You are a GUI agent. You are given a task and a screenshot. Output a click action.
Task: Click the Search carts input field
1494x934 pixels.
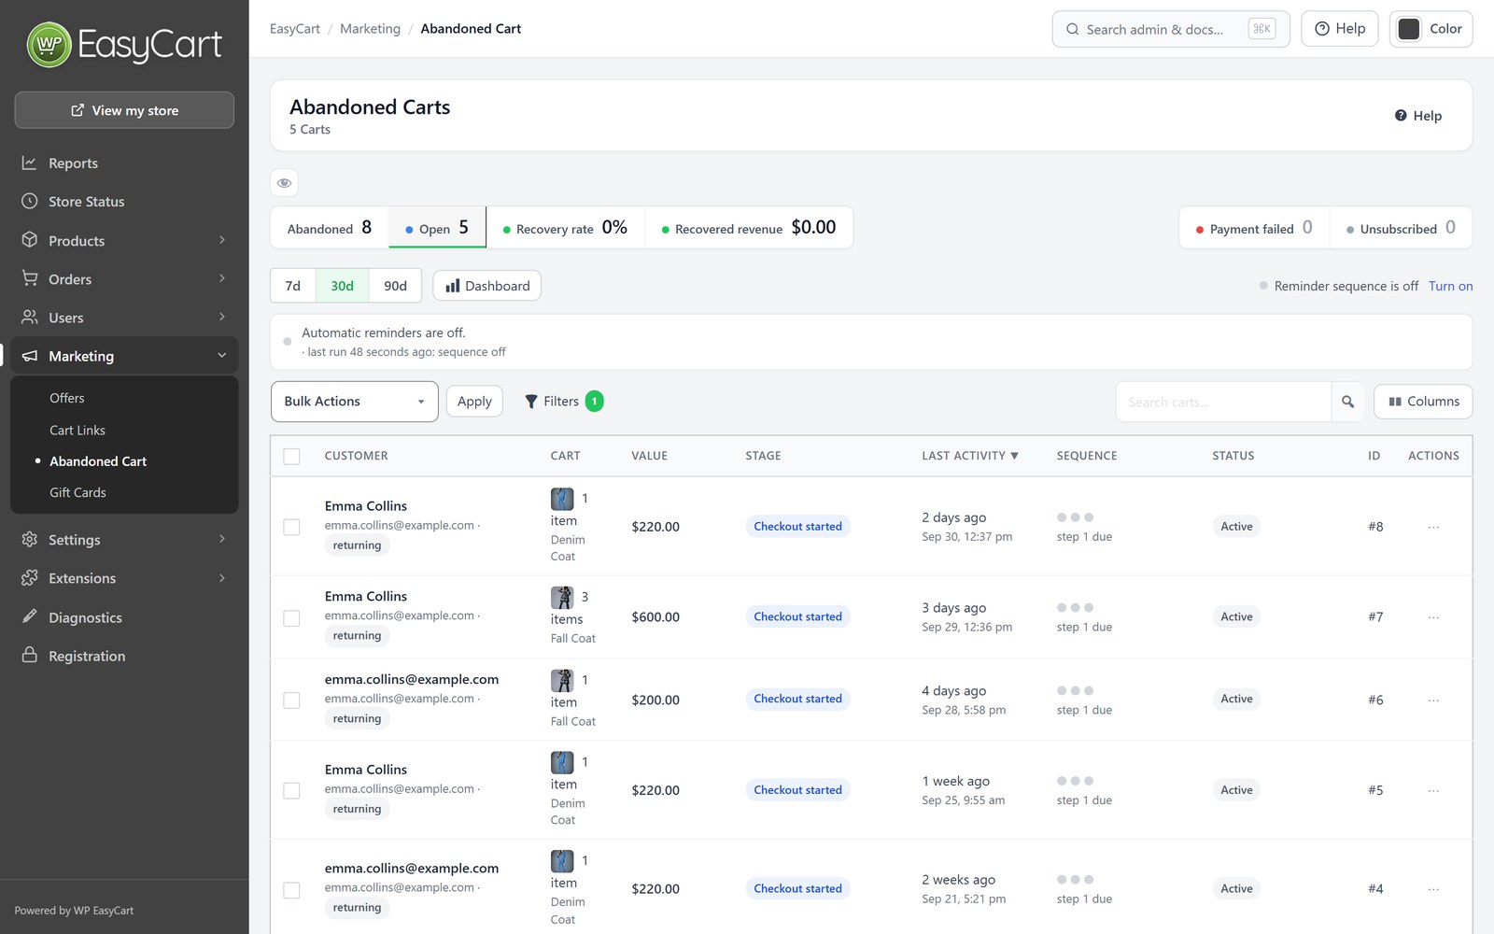pos(1223,402)
